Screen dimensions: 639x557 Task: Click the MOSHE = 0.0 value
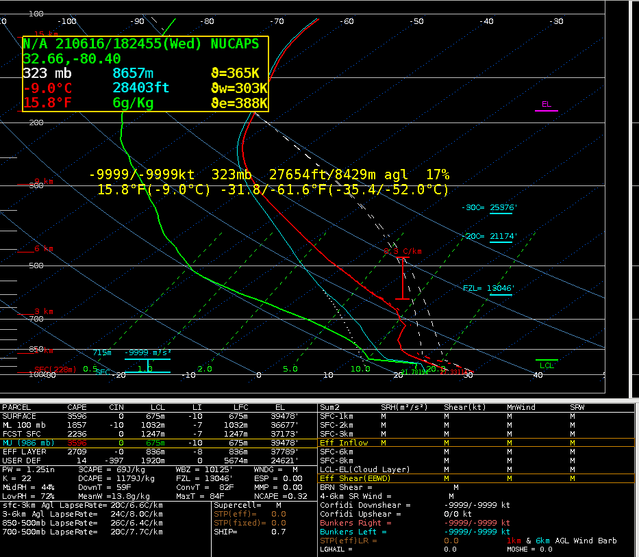point(529,549)
